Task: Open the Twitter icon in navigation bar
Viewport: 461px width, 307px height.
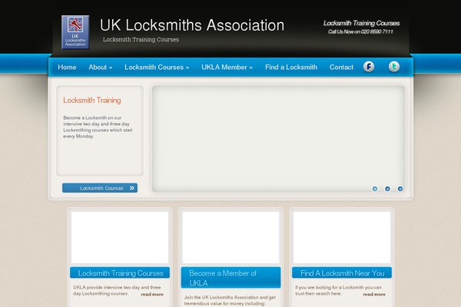Action: click(x=394, y=67)
